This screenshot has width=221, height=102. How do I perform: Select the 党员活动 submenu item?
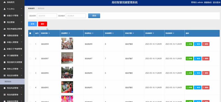point(12,82)
